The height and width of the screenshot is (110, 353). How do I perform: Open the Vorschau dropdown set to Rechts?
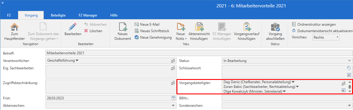[326, 37]
